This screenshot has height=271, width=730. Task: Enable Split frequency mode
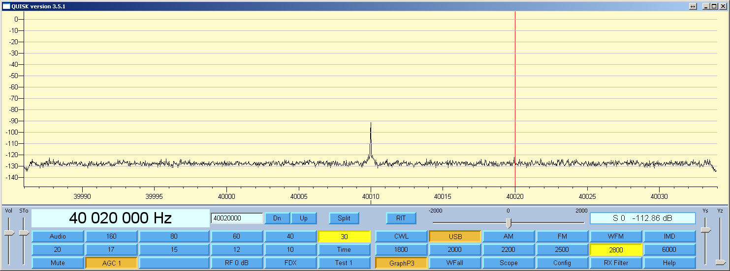[x=344, y=218]
